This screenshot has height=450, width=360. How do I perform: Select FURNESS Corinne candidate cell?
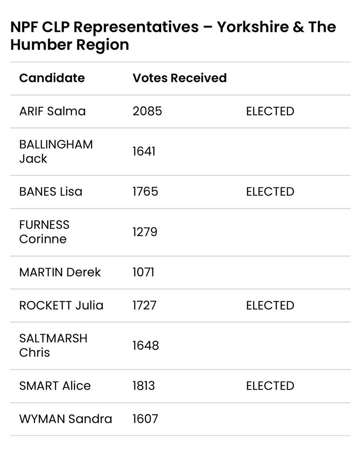[44, 232]
